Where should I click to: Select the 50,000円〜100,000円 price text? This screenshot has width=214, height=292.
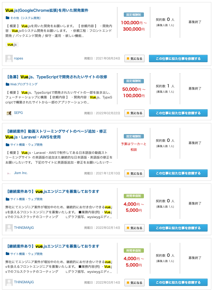[x=134, y=92]
